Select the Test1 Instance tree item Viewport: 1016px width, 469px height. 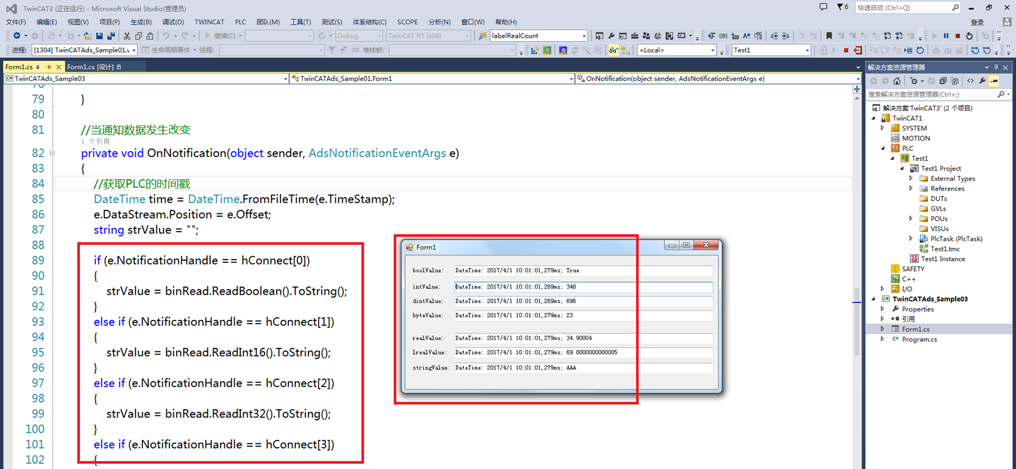[943, 259]
